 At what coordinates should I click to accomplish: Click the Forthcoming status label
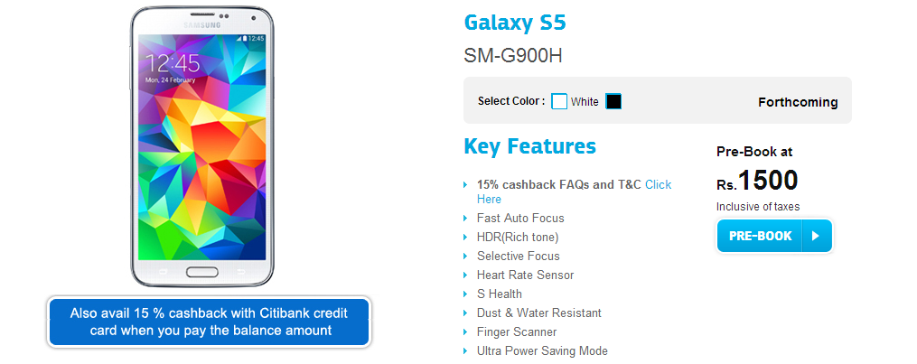[x=798, y=102]
